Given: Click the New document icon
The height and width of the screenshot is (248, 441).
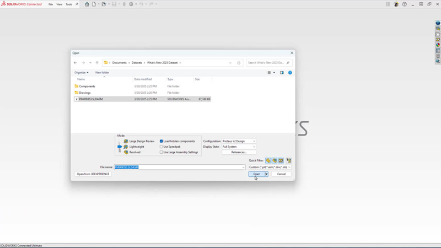Looking at the screenshot, I should 94,4.
